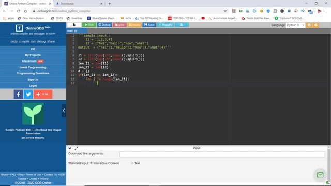Open Contact Us footer link
Viewport: 331px width, 186px height.
point(51,175)
